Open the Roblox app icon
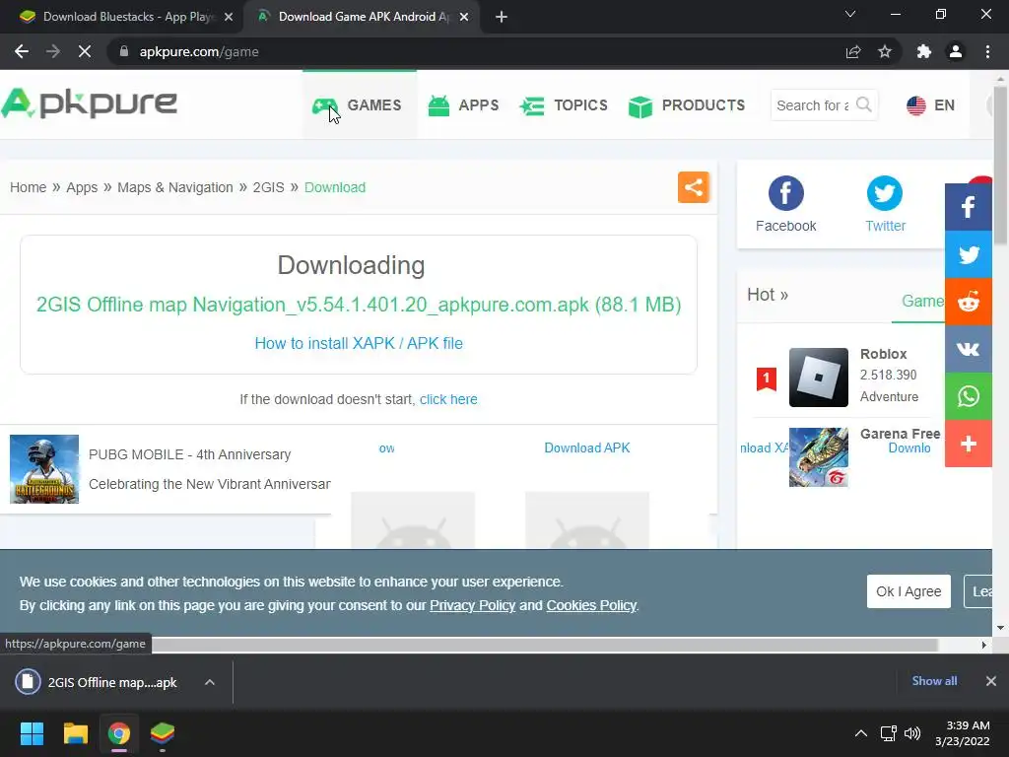This screenshot has height=757, width=1009. pos(819,378)
